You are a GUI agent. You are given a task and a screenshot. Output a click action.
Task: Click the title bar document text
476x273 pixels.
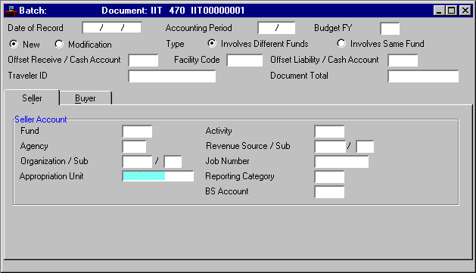click(x=173, y=11)
